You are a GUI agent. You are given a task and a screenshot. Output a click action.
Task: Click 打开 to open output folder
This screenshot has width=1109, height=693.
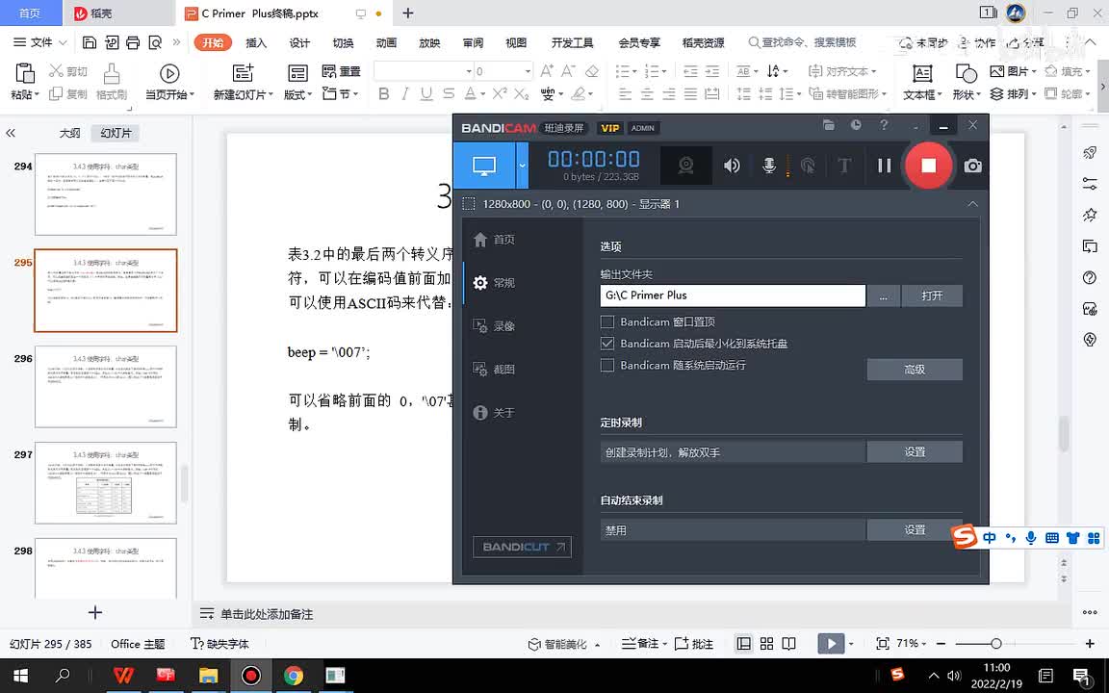(932, 295)
